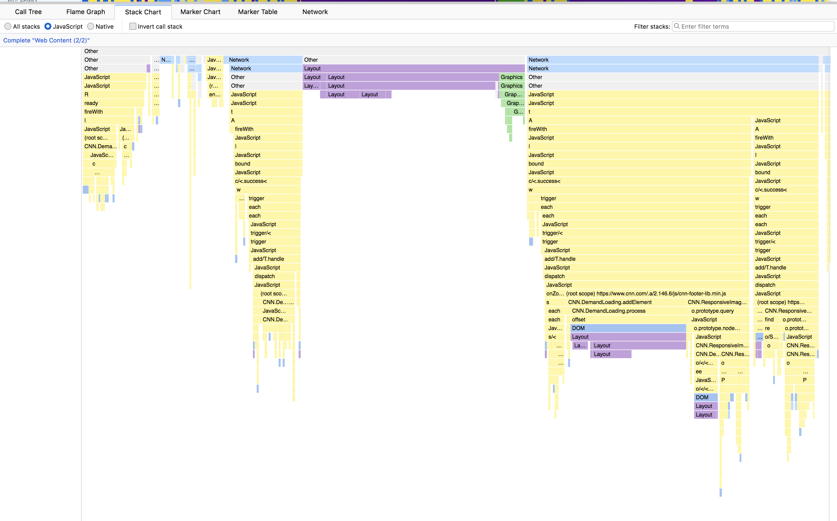
Task: Open the Marker Chart tab
Action: (200, 12)
